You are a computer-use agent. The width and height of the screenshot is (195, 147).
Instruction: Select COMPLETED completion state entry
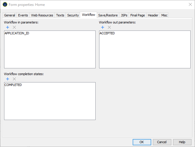[x=13, y=85]
